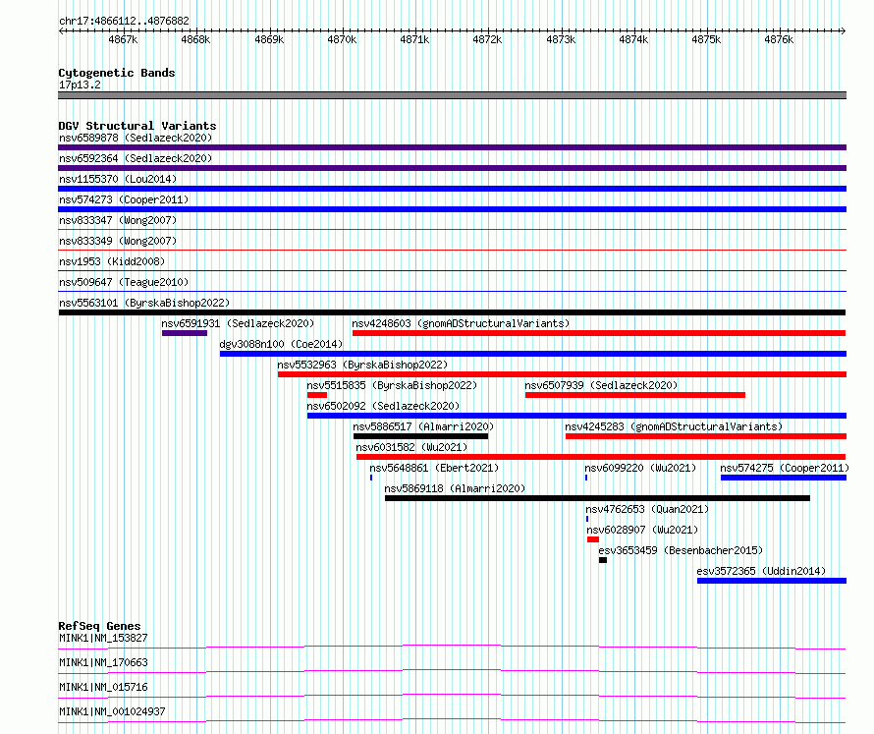Viewport: 874px width, 734px height.
Task: Open nsv833349 (Wong2007) variant entry
Action: click(118, 241)
